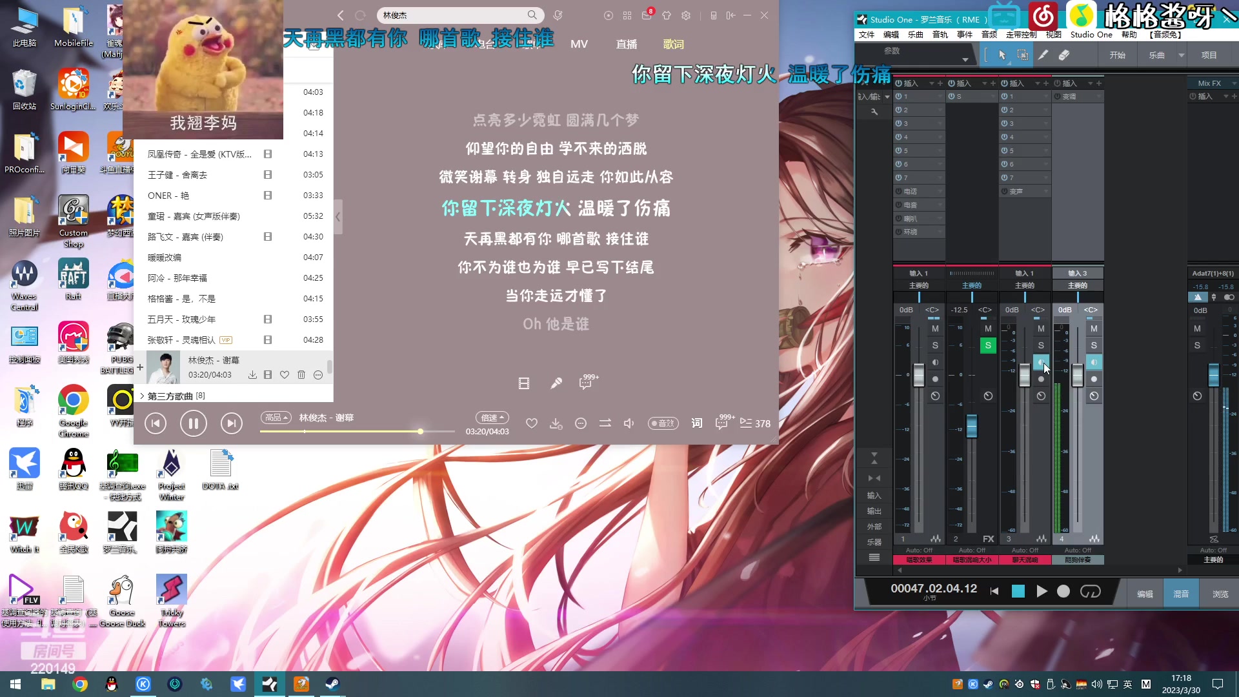Toggle power of insert slot 变调 on channel 4
Screen dimensions: 1239x697
coord(1058,96)
